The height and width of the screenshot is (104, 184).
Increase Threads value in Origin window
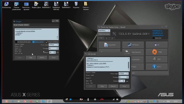tap(57, 48)
